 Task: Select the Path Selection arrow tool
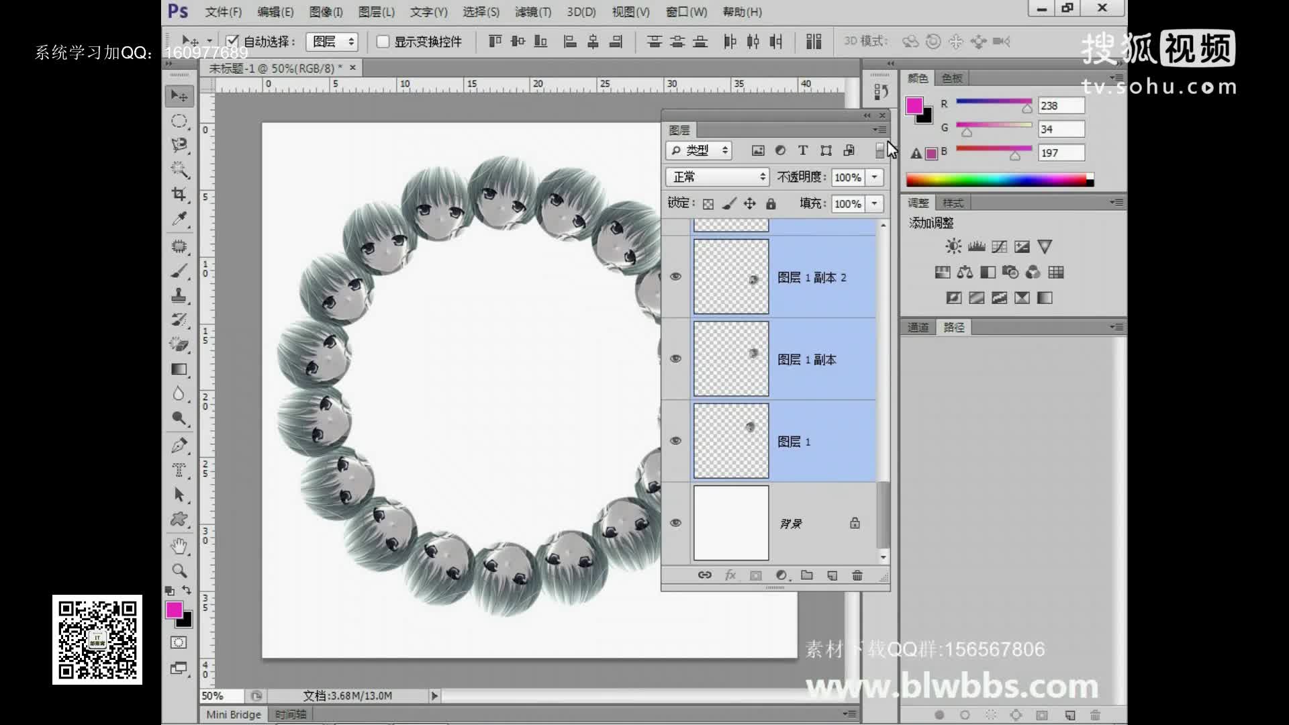179,495
